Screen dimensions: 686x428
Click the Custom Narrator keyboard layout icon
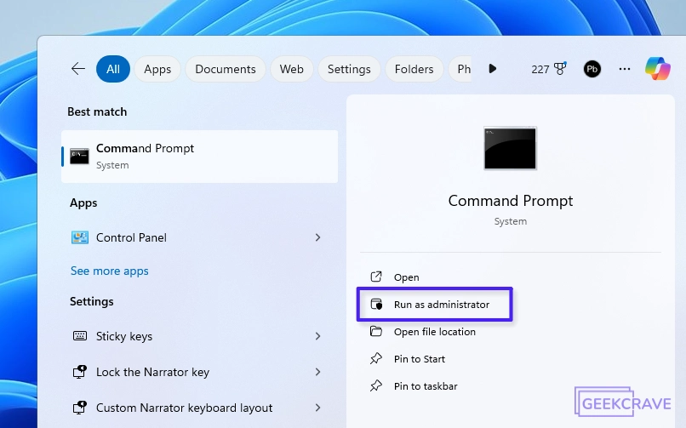coord(80,408)
